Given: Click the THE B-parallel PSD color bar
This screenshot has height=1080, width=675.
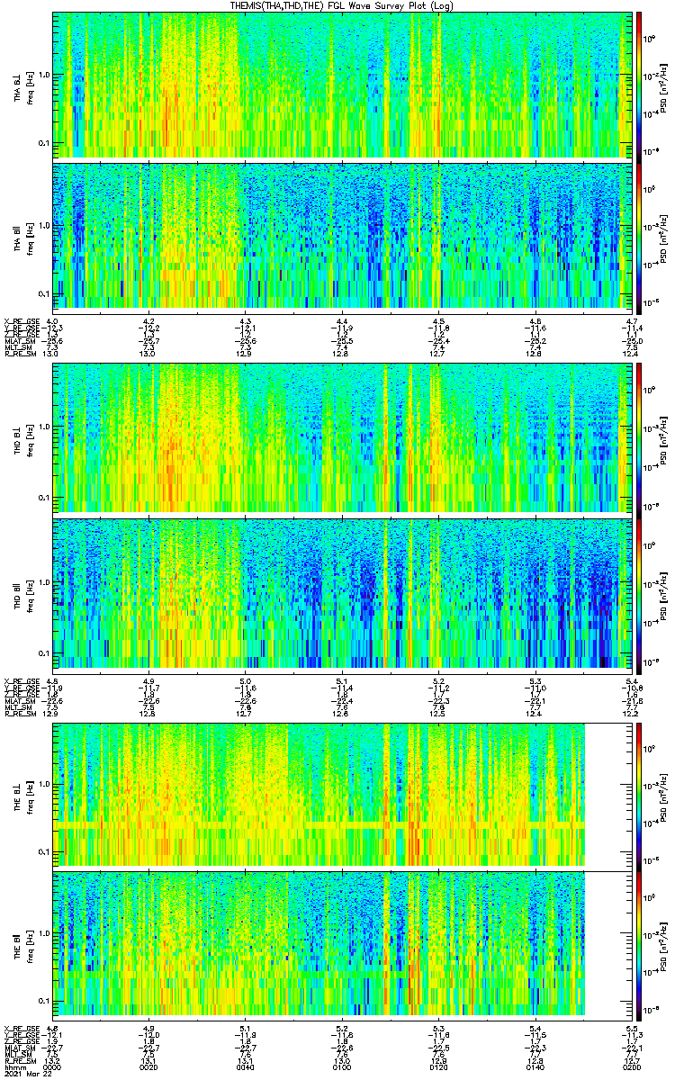Looking at the screenshot, I should tap(639, 945).
